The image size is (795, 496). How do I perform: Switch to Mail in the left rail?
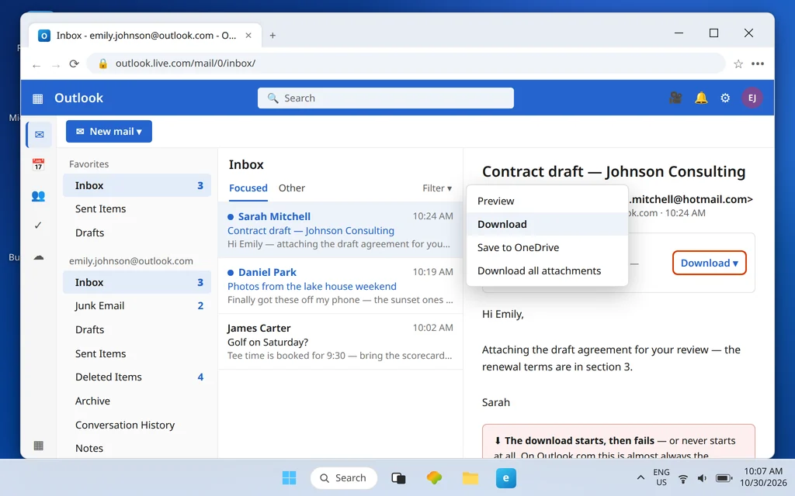tap(39, 135)
